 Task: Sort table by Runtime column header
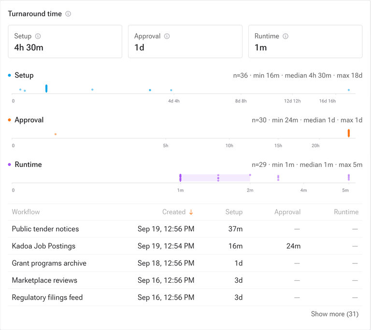pyautogui.click(x=346, y=212)
